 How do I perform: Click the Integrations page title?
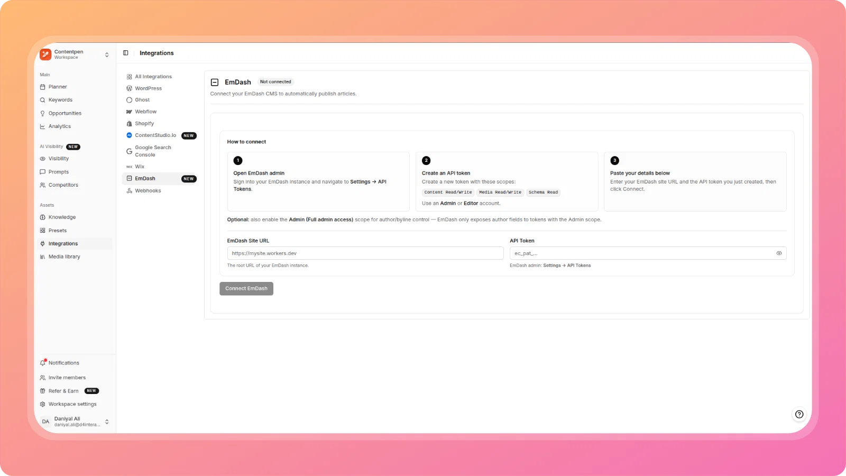(x=157, y=53)
